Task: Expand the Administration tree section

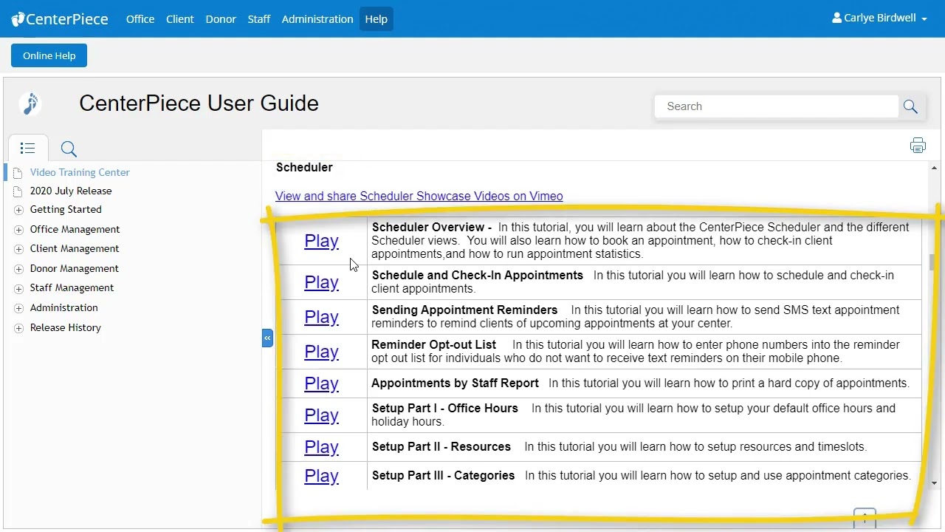Action: (x=18, y=308)
